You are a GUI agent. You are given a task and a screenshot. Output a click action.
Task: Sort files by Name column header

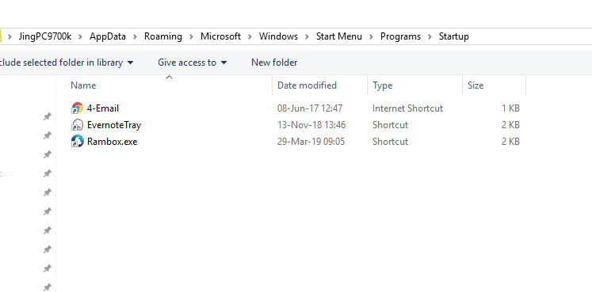coord(83,85)
